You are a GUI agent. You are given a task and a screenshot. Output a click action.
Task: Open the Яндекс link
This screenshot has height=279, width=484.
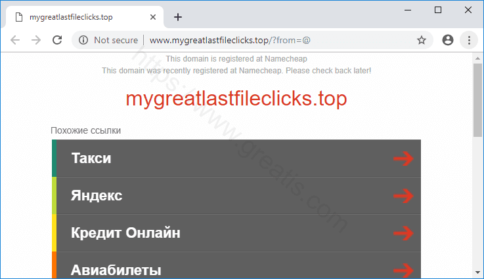(x=236, y=196)
